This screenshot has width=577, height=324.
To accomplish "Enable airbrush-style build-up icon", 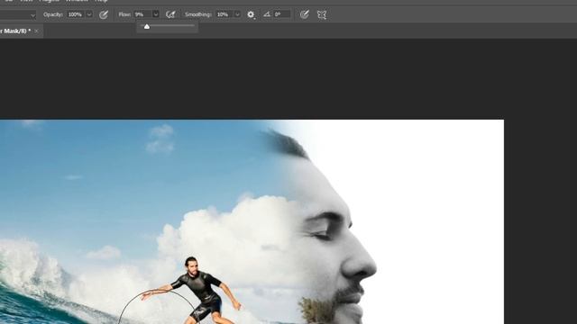I will pos(170,14).
